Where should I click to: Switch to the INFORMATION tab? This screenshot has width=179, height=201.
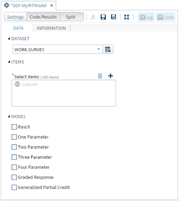click(51, 28)
